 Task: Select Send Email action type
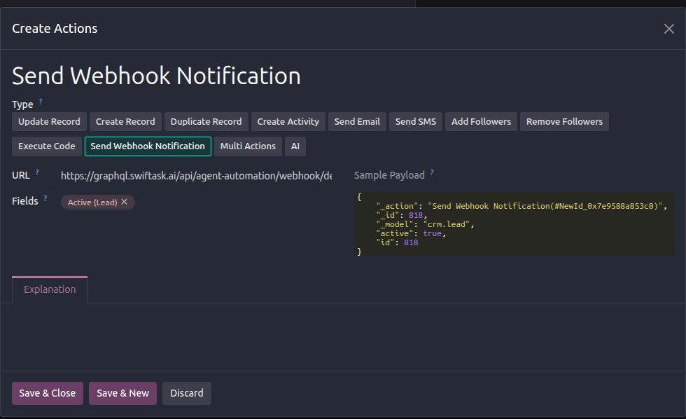coord(357,122)
